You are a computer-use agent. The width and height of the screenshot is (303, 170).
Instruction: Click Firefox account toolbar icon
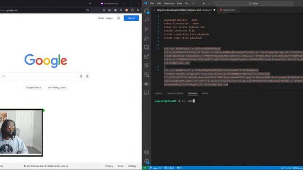(x=116, y=10)
